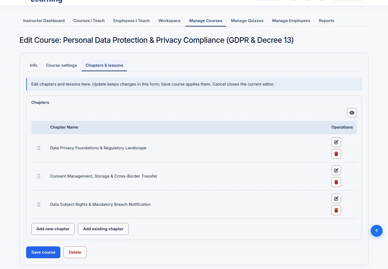Select 'Data Subject Rights & Mandatory Breach Notification' text
This screenshot has height=269, width=388.
click(100, 204)
